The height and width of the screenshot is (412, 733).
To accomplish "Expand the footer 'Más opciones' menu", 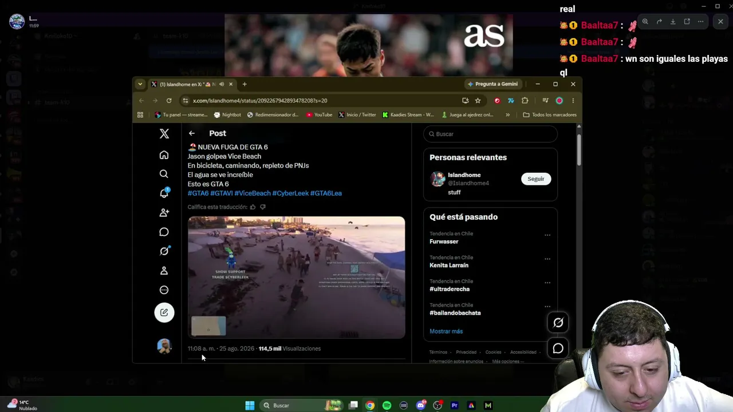I will [508, 362].
